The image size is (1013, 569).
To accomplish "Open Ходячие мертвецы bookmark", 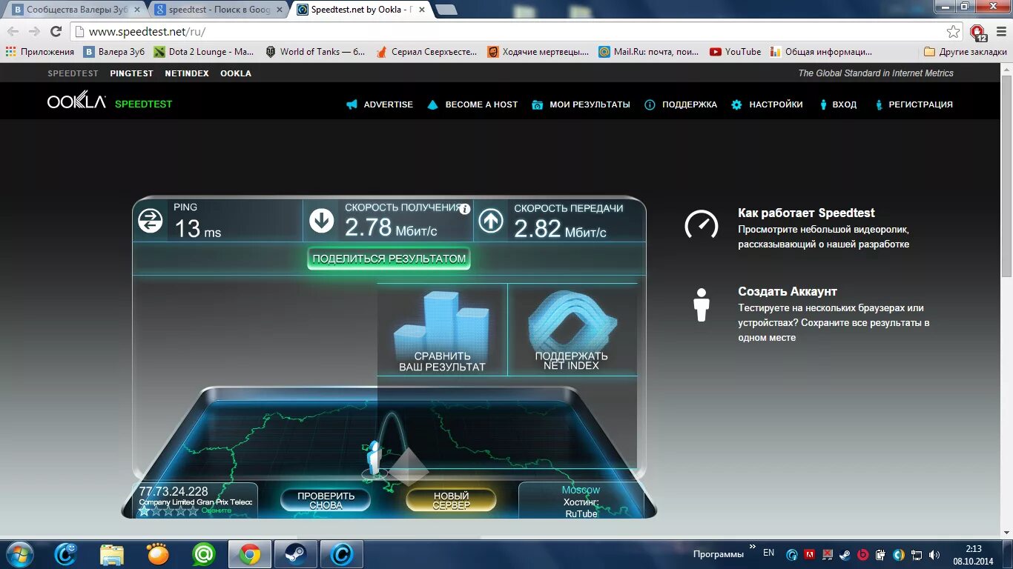I will coord(538,52).
